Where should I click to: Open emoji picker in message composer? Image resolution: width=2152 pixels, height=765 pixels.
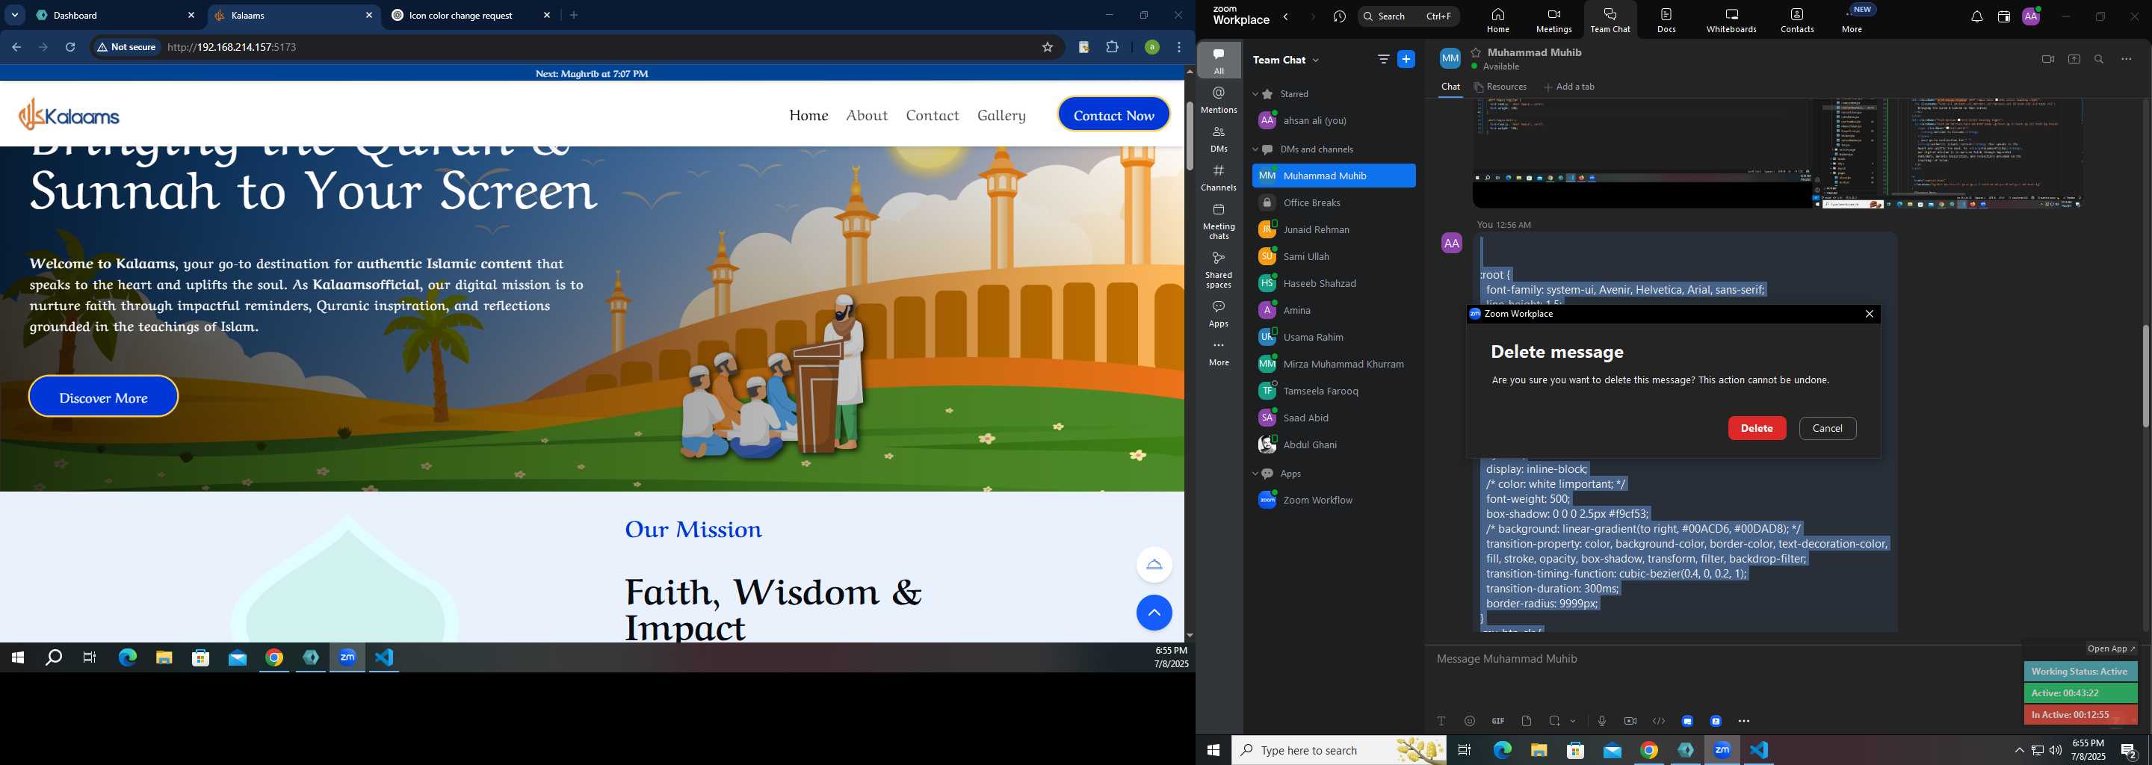pos(1470,721)
